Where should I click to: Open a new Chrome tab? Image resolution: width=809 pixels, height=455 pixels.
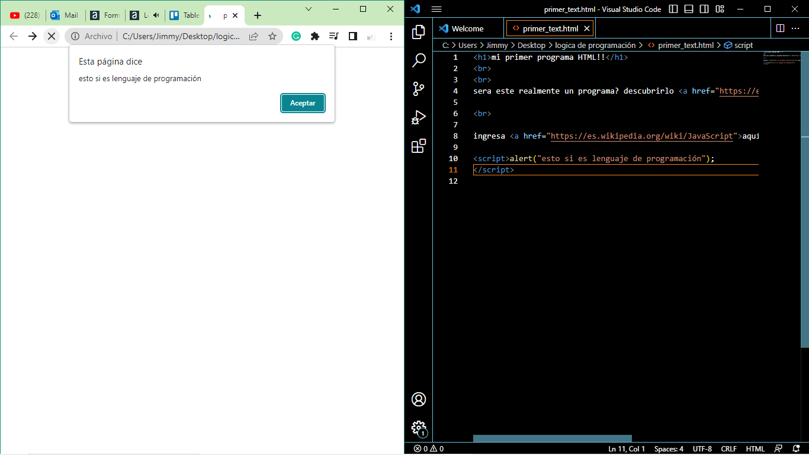tap(258, 15)
